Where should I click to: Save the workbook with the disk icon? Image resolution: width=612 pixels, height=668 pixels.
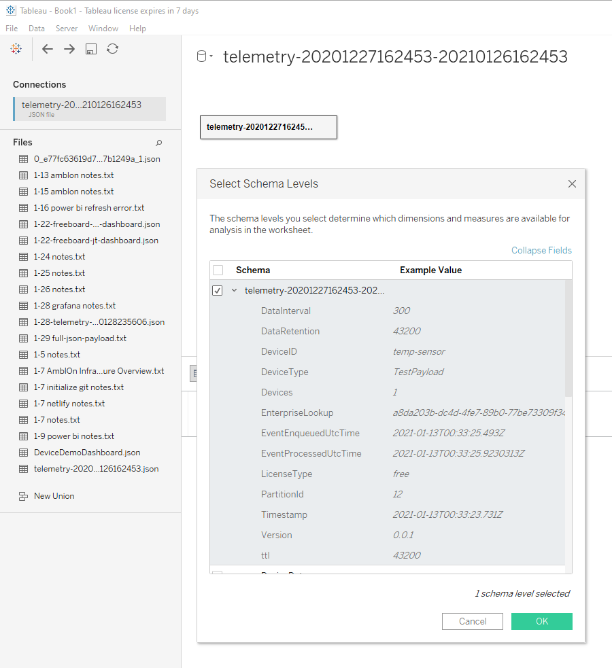(90, 49)
